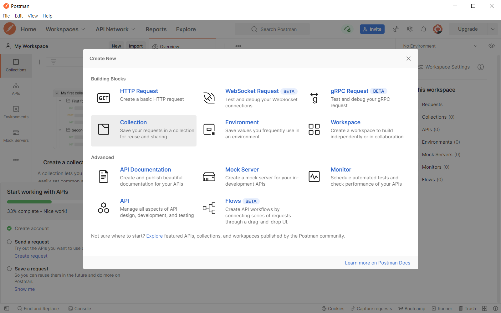501x313 pixels.
Task: Select the Send a request step circle
Action: pyautogui.click(x=9, y=242)
